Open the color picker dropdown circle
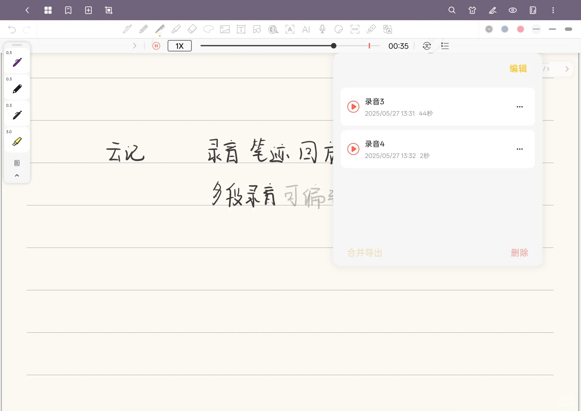Screen dimensions: 581x411 click(x=489, y=29)
